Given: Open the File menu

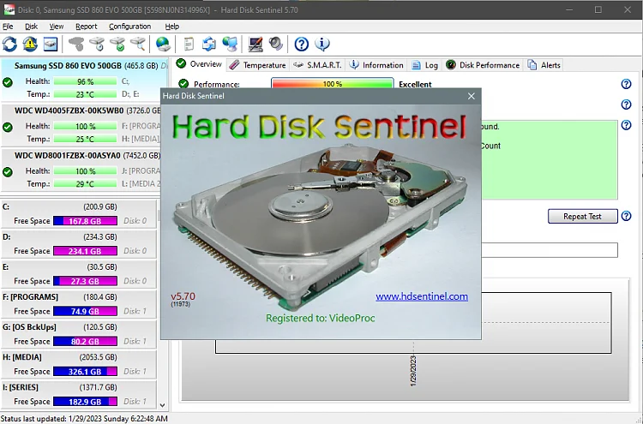Looking at the screenshot, I should (x=8, y=27).
